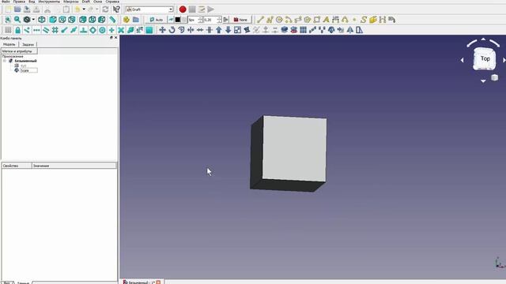Screen dimensions: 506x284
Task: Click the What's This help icon
Action: tap(116, 9)
